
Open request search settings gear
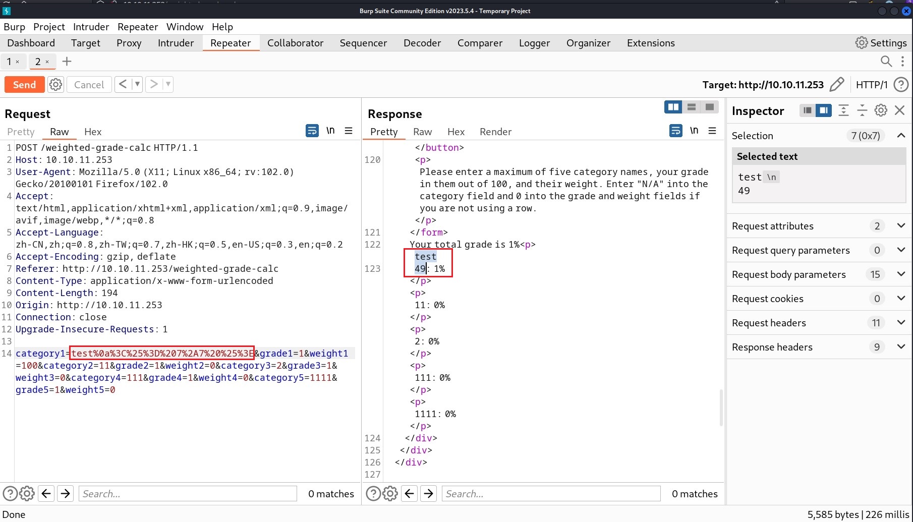pyautogui.click(x=27, y=493)
